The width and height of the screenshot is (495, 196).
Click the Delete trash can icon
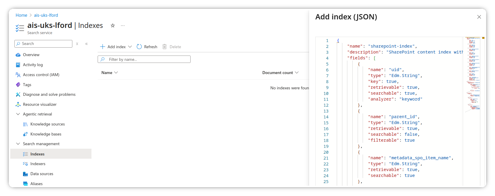164,47
